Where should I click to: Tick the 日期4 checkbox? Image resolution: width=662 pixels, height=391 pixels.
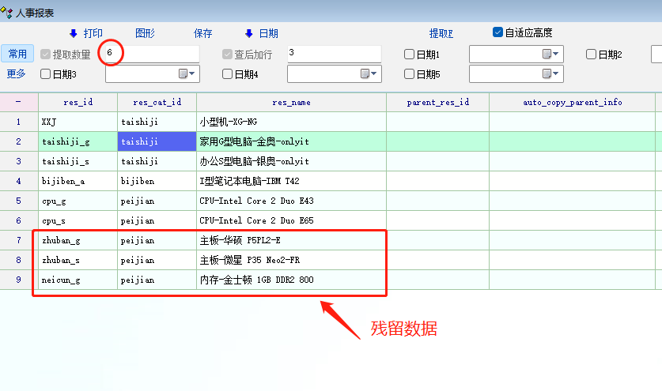click(228, 74)
